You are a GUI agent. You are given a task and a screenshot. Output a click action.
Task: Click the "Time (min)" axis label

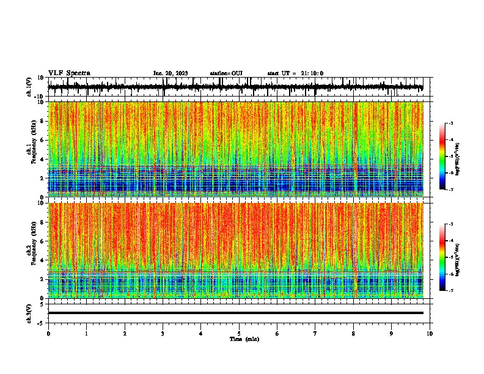(x=244, y=339)
